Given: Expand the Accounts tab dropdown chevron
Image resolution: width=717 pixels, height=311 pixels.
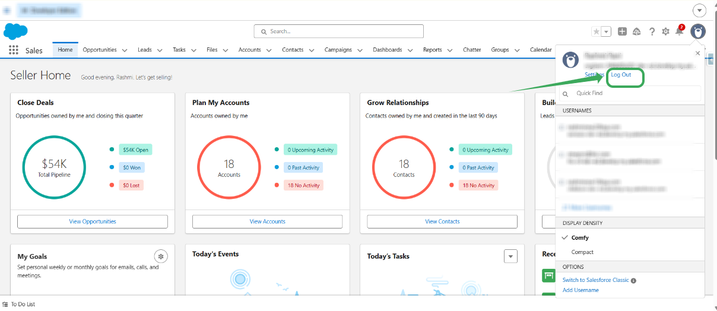Looking at the screenshot, I should click(269, 50).
